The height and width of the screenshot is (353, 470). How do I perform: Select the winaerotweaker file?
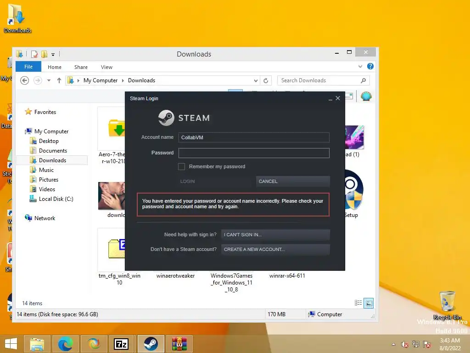[x=176, y=276]
